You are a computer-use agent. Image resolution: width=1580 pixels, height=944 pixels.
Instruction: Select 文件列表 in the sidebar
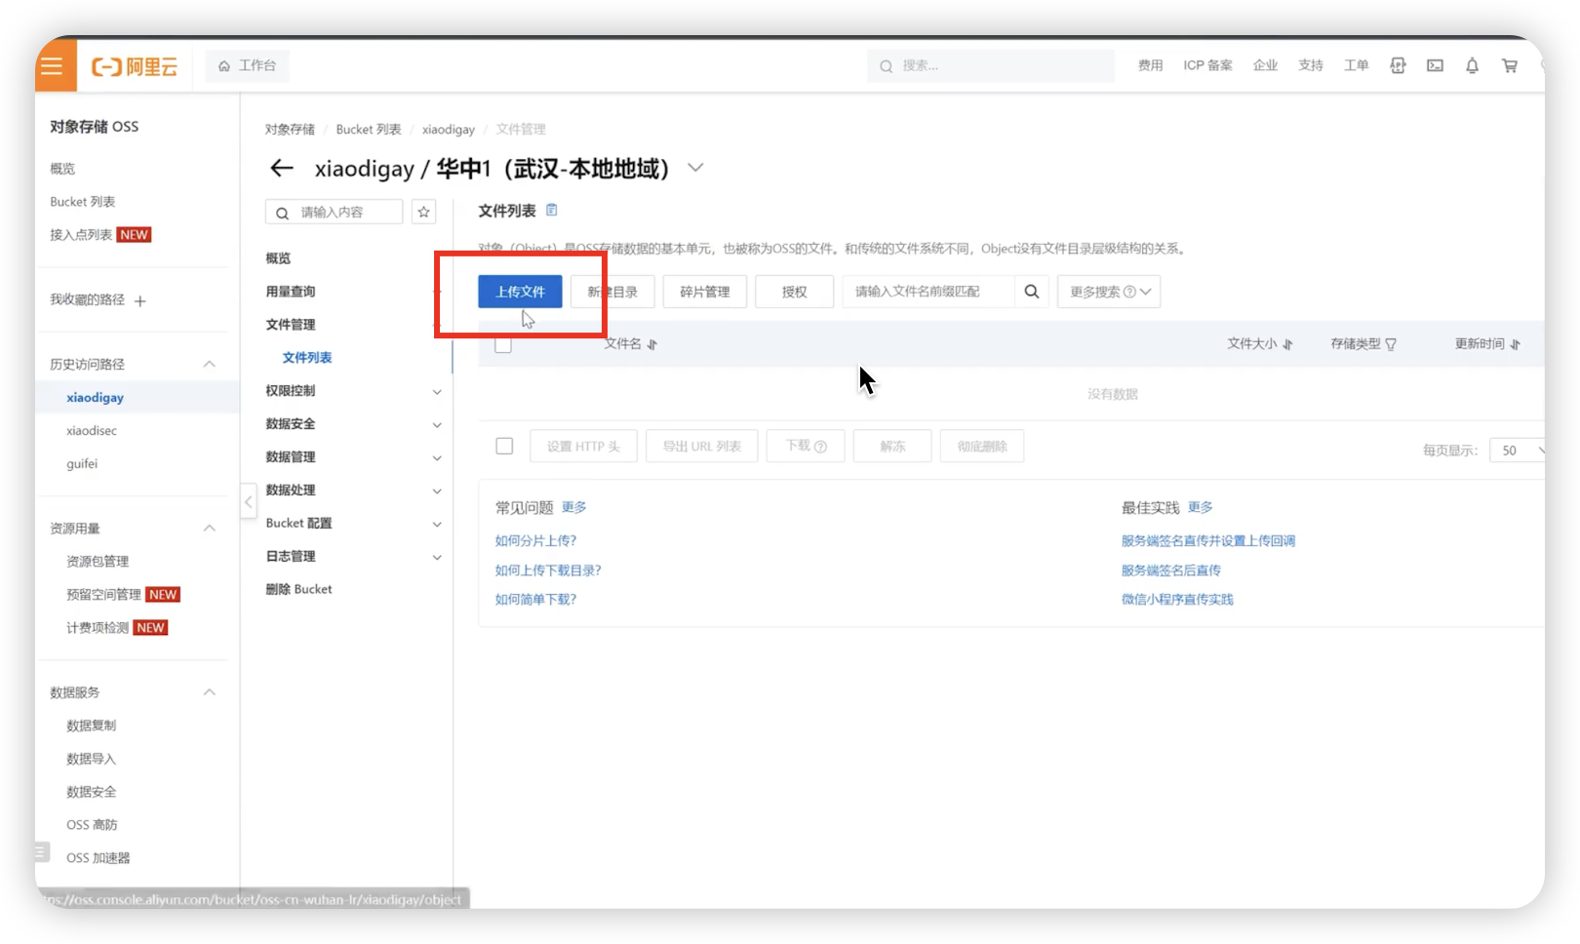[x=307, y=358]
